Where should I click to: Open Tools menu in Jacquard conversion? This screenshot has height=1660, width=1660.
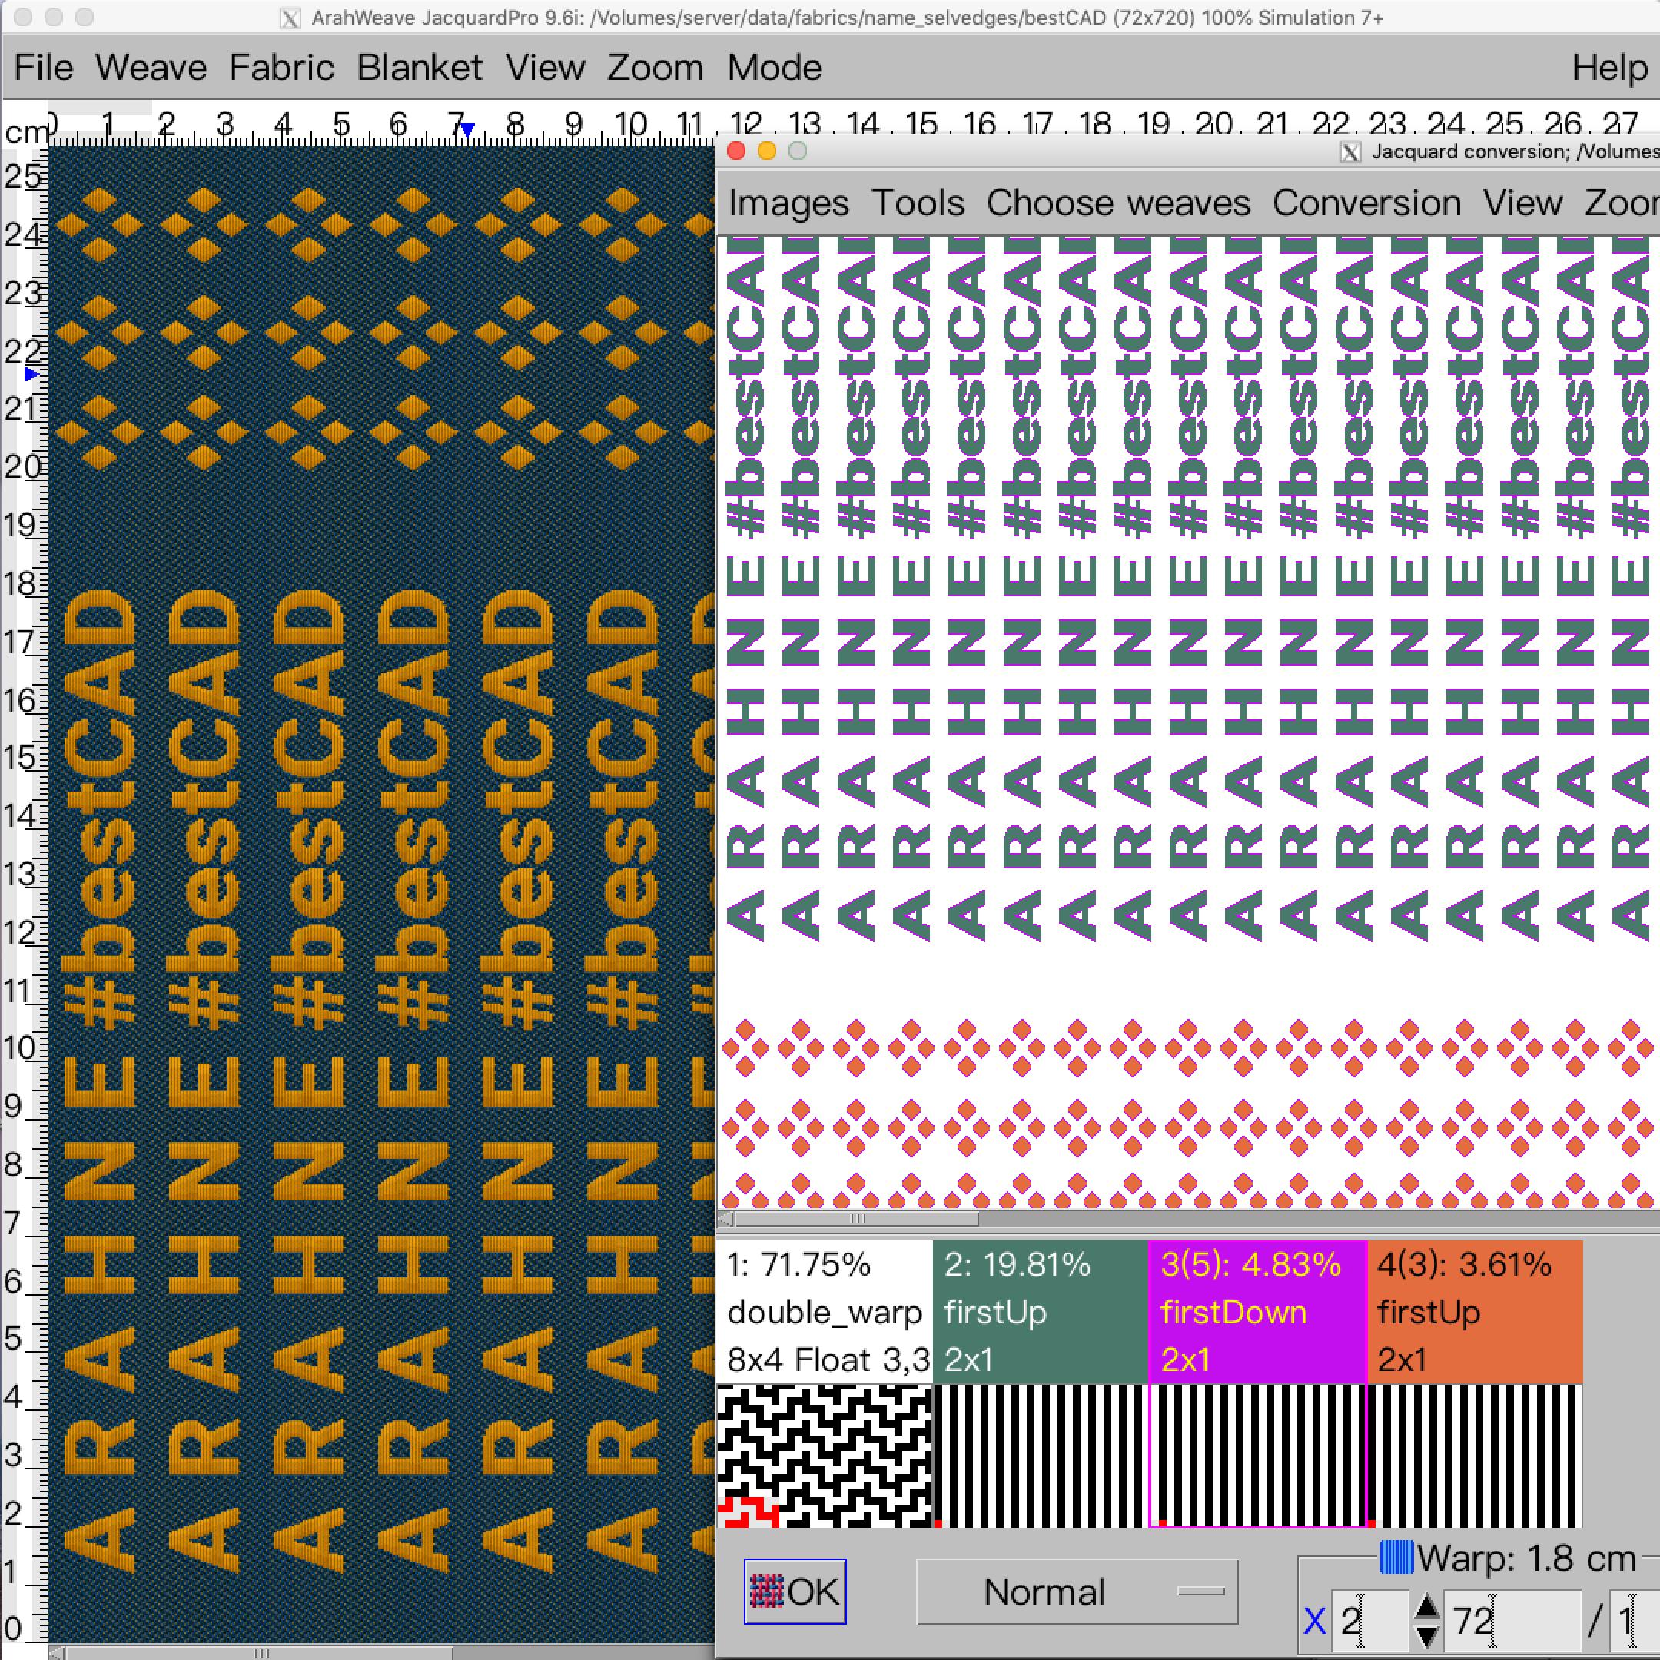click(x=918, y=203)
